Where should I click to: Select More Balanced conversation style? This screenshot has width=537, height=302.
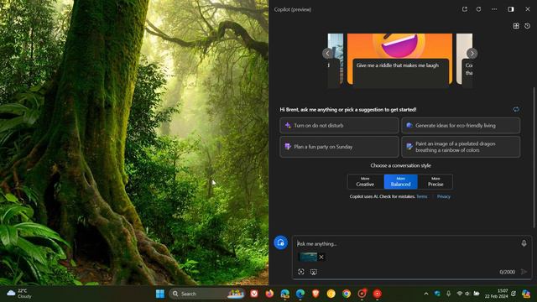point(401,181)
